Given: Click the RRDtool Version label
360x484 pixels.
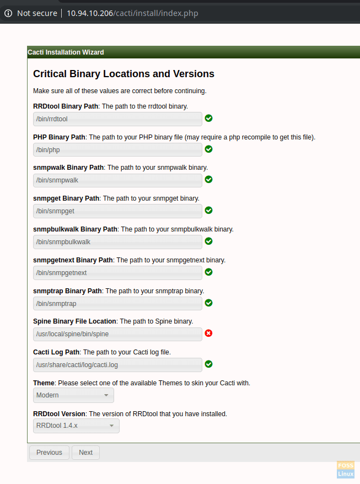Looking at the screenshot, I should pos(60,414).
